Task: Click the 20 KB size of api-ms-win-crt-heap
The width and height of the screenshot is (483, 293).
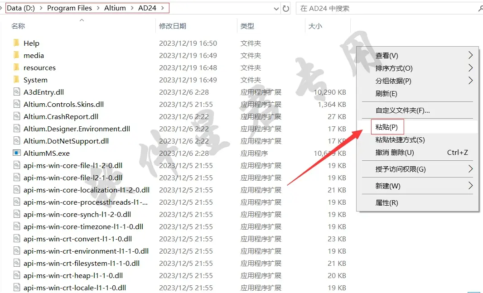Action: click(337, 275)
